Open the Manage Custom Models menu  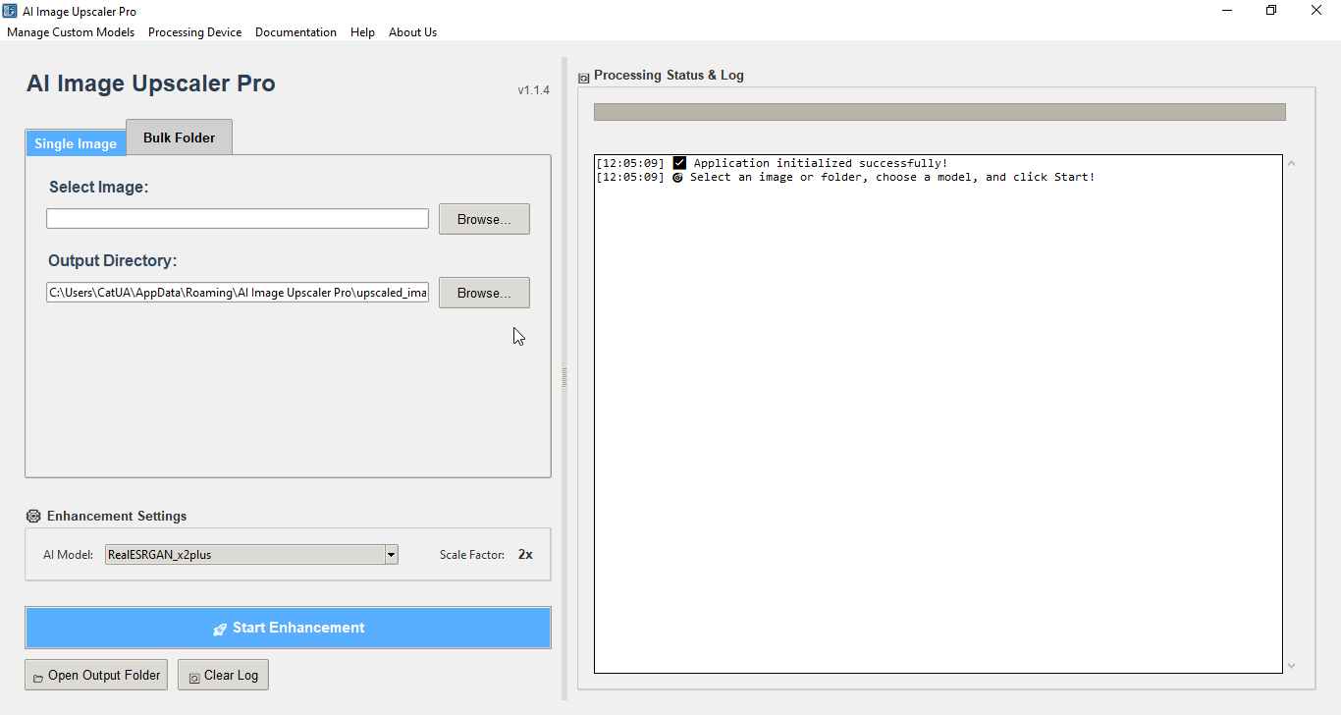tap(71, 32)
